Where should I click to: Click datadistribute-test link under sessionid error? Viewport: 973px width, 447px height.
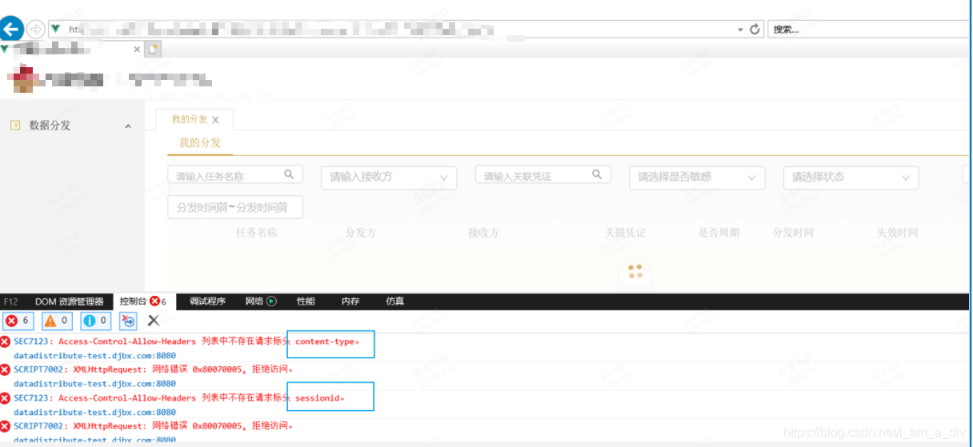click(x=94, y=411)
